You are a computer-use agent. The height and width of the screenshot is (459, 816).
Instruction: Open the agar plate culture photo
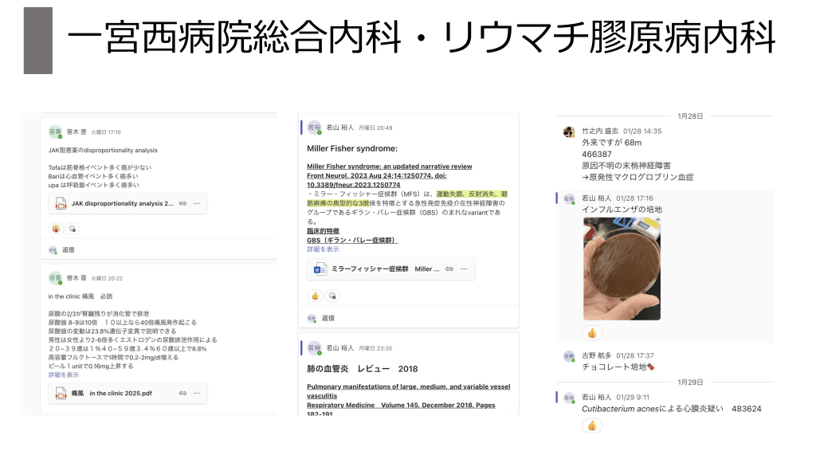[x=622, y=269]
